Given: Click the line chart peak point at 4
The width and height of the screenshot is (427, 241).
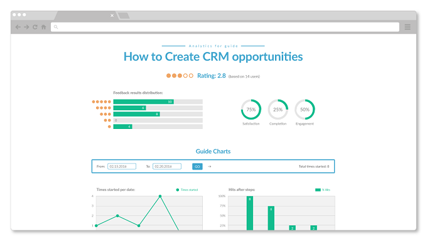Looking at the screenshot, I should [160, 196].
